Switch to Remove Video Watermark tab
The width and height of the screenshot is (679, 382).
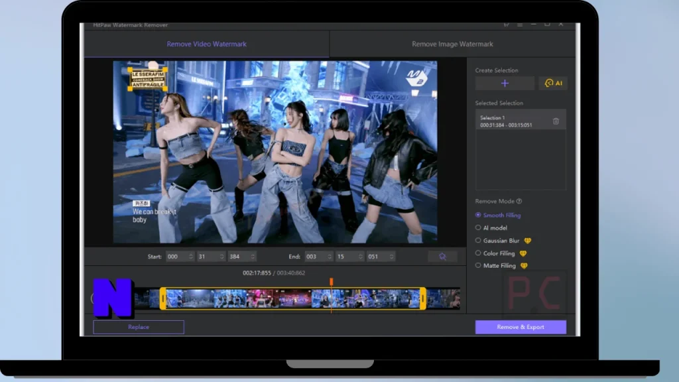point(207,44)
